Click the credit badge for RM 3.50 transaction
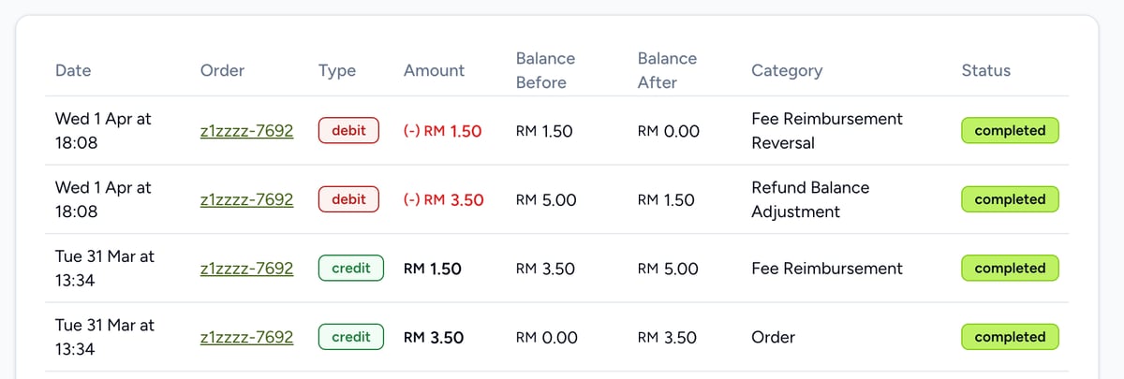The image size is (1124, 379). 351,337
